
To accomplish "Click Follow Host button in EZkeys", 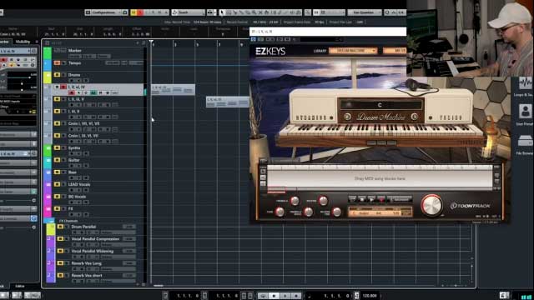I will tap(400, 199).
